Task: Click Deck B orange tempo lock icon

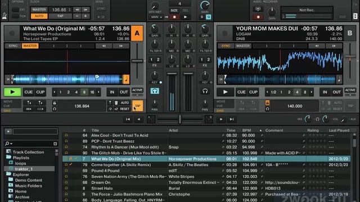Action: coord(267,103)
